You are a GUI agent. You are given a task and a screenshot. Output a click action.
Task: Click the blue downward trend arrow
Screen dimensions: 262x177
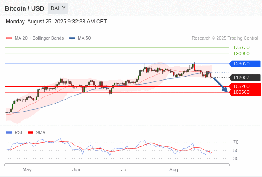[x=221, y=85]
